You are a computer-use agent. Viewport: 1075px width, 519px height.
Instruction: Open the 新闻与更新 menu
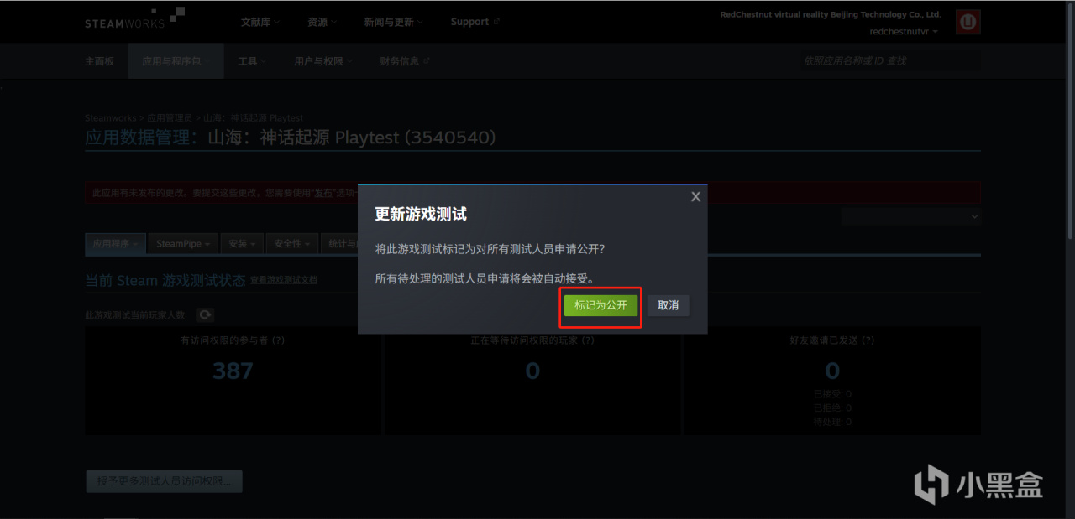point(394,22)
